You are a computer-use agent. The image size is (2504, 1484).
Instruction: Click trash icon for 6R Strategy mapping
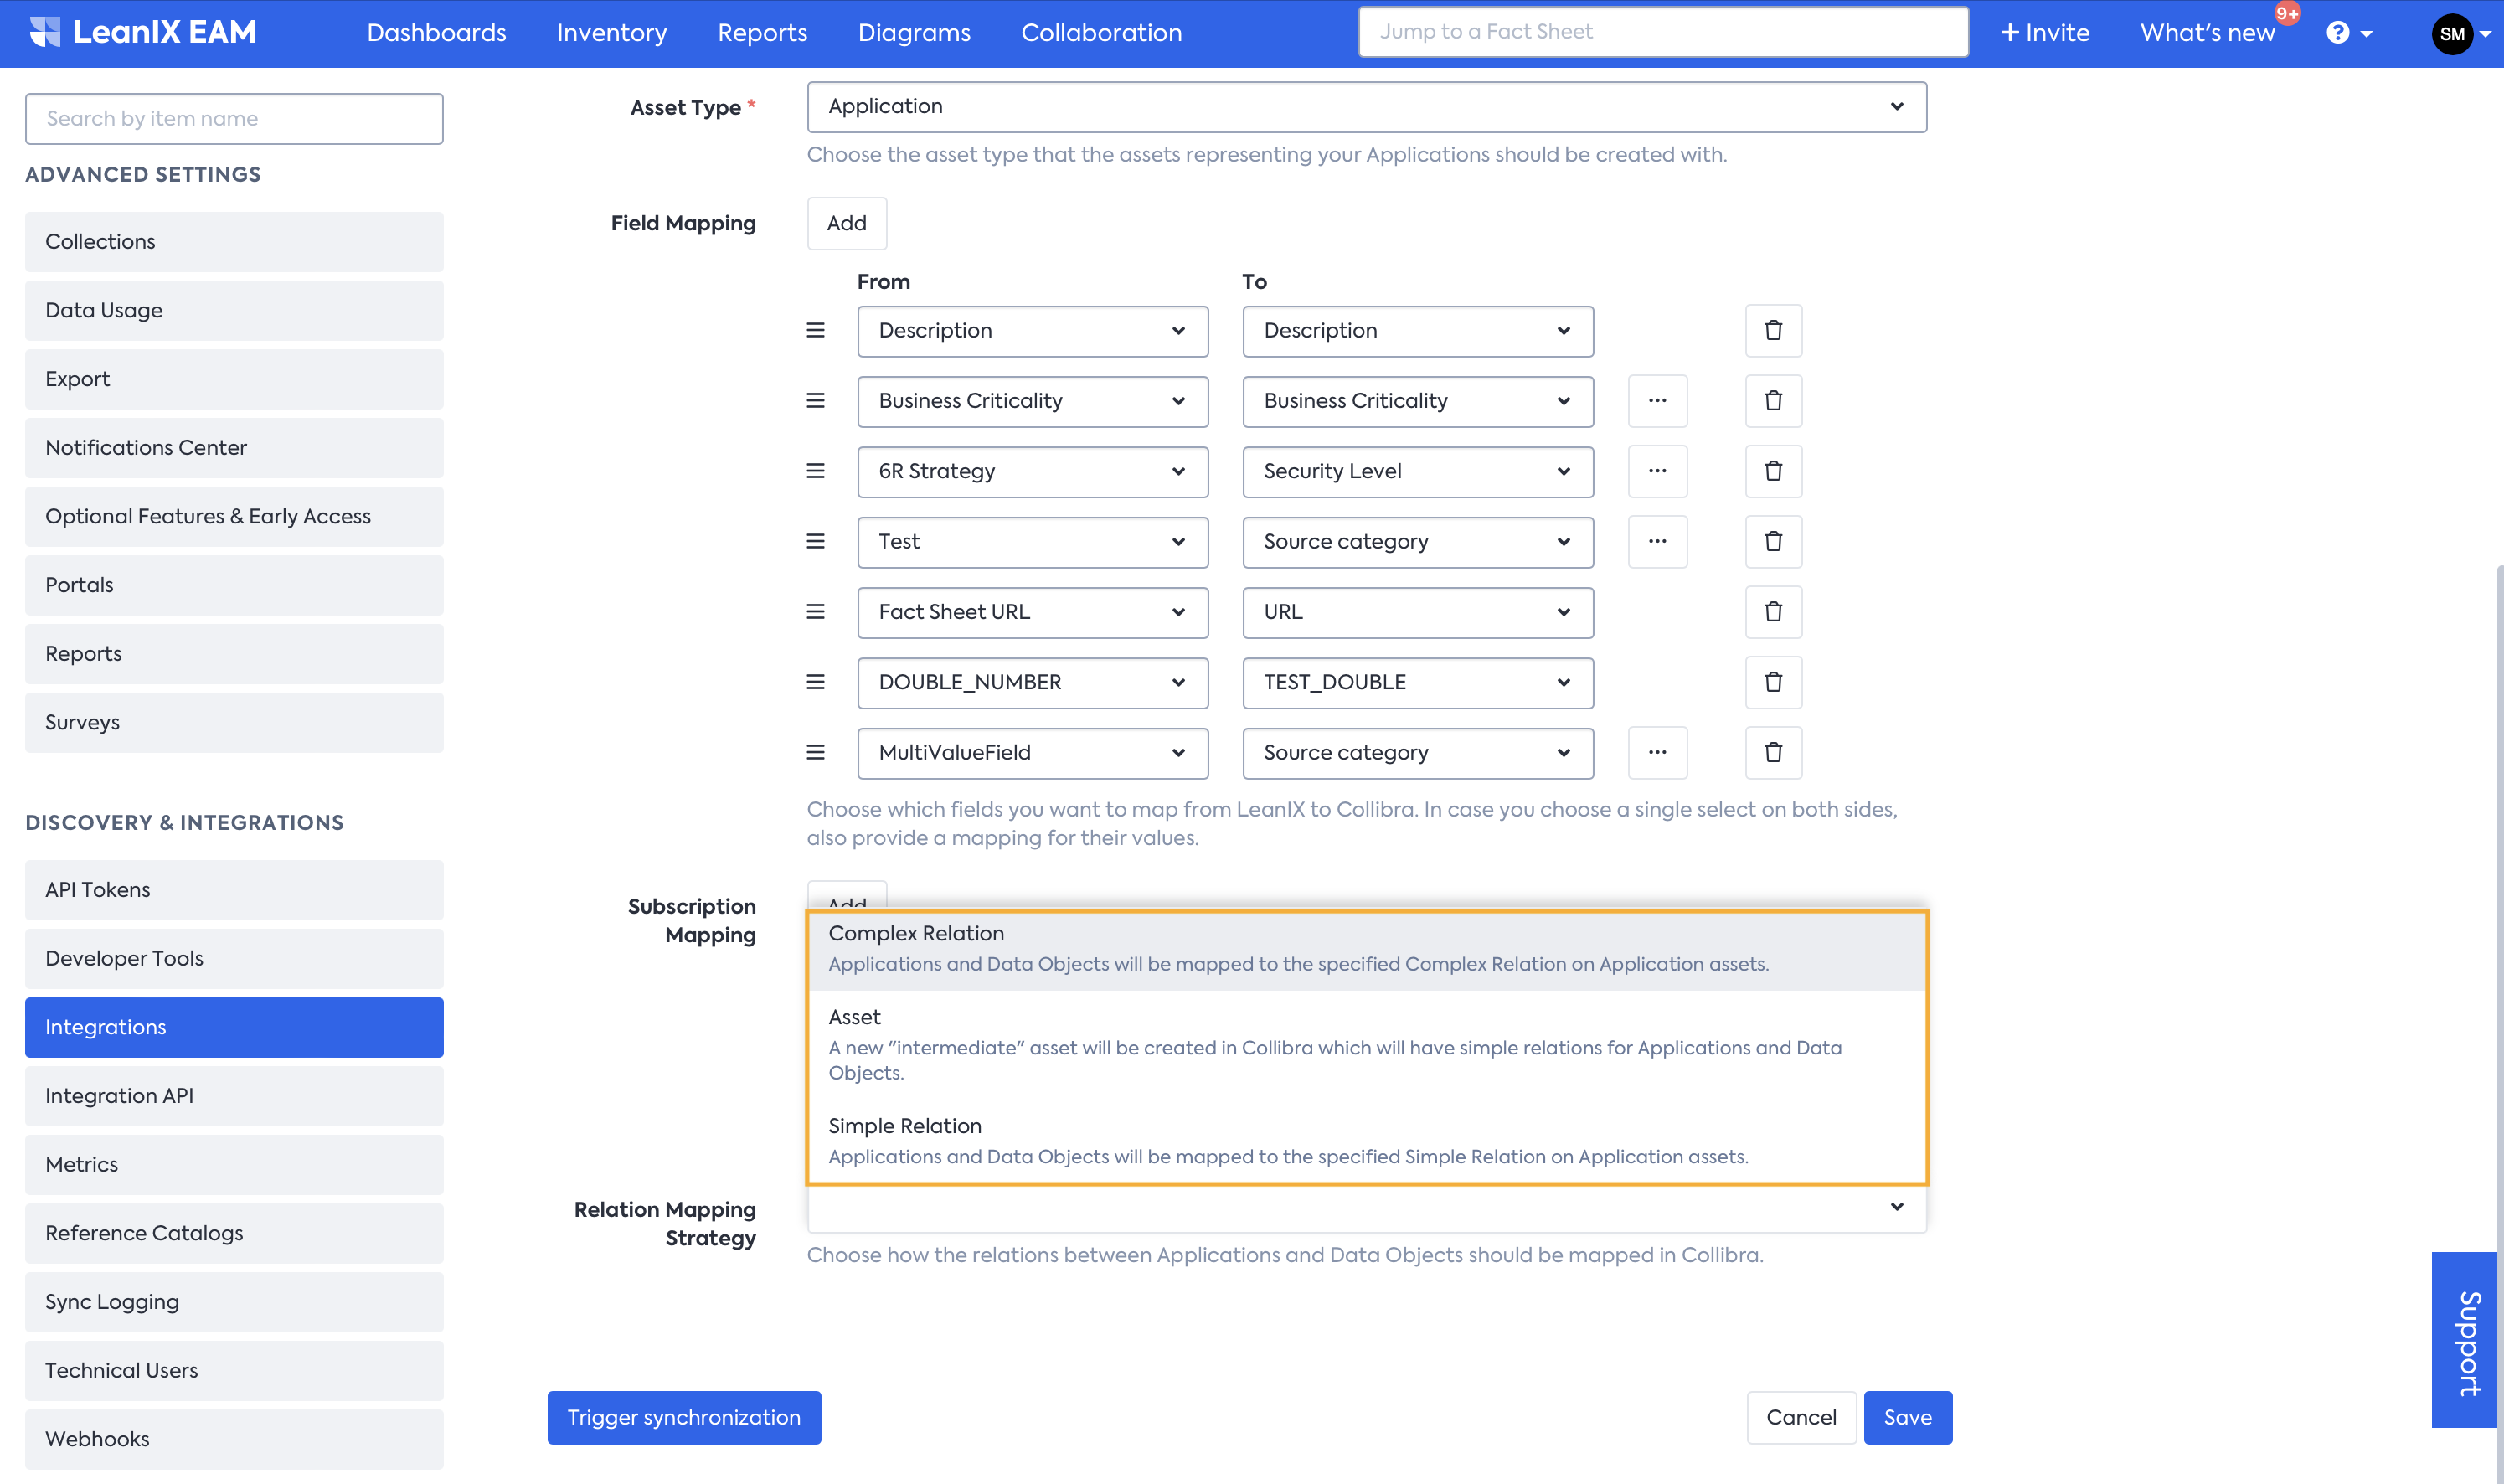[x=1772, y=471]
